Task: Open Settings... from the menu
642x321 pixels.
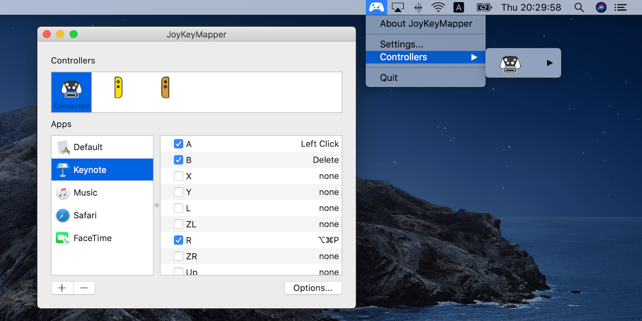Action: pos(426,44)
